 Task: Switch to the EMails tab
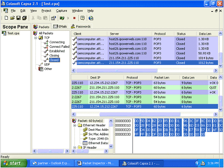(x=60, y=27)
